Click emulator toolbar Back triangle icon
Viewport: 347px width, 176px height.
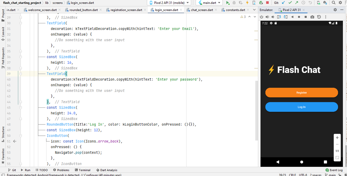coord(292,16)
